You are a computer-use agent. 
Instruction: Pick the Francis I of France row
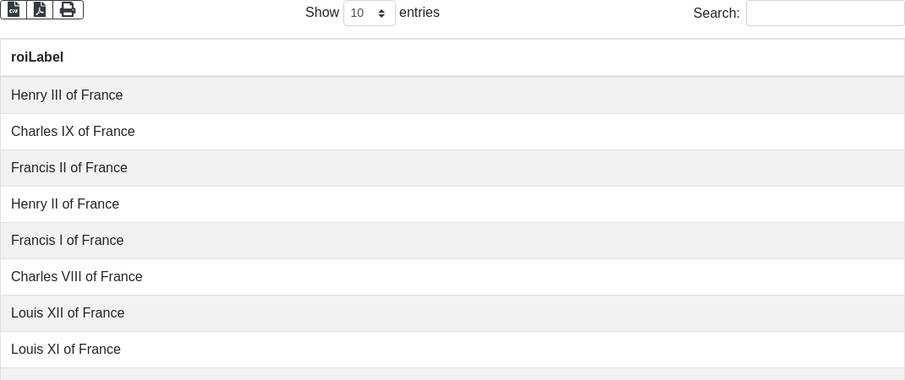click(x=68, y=241)
